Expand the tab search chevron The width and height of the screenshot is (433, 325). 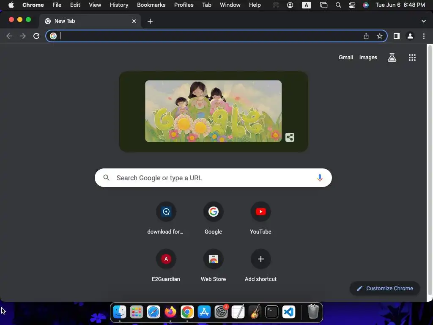[x=424, y=21]
